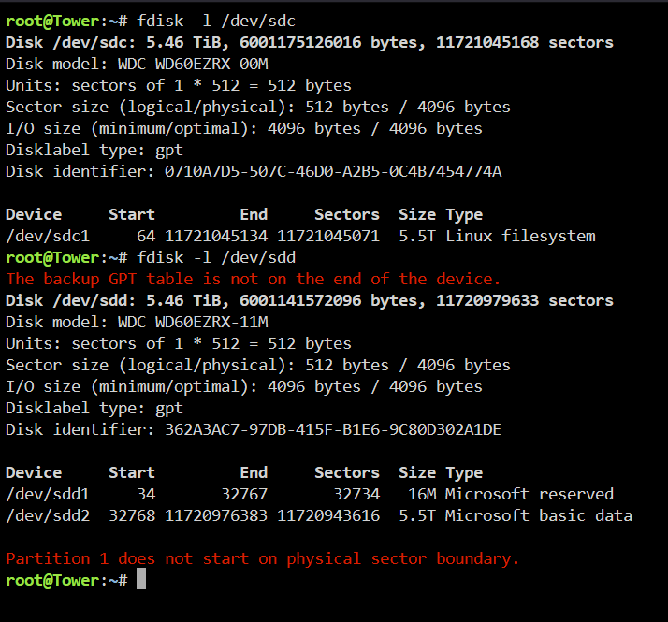Select the /dev/sdd1 Microsoft reserved row
This screenshot has width=668, height=622.
(310, 494)
